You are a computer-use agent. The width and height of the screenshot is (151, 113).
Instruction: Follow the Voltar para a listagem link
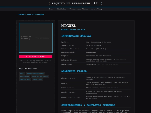[x=30, y=15]
